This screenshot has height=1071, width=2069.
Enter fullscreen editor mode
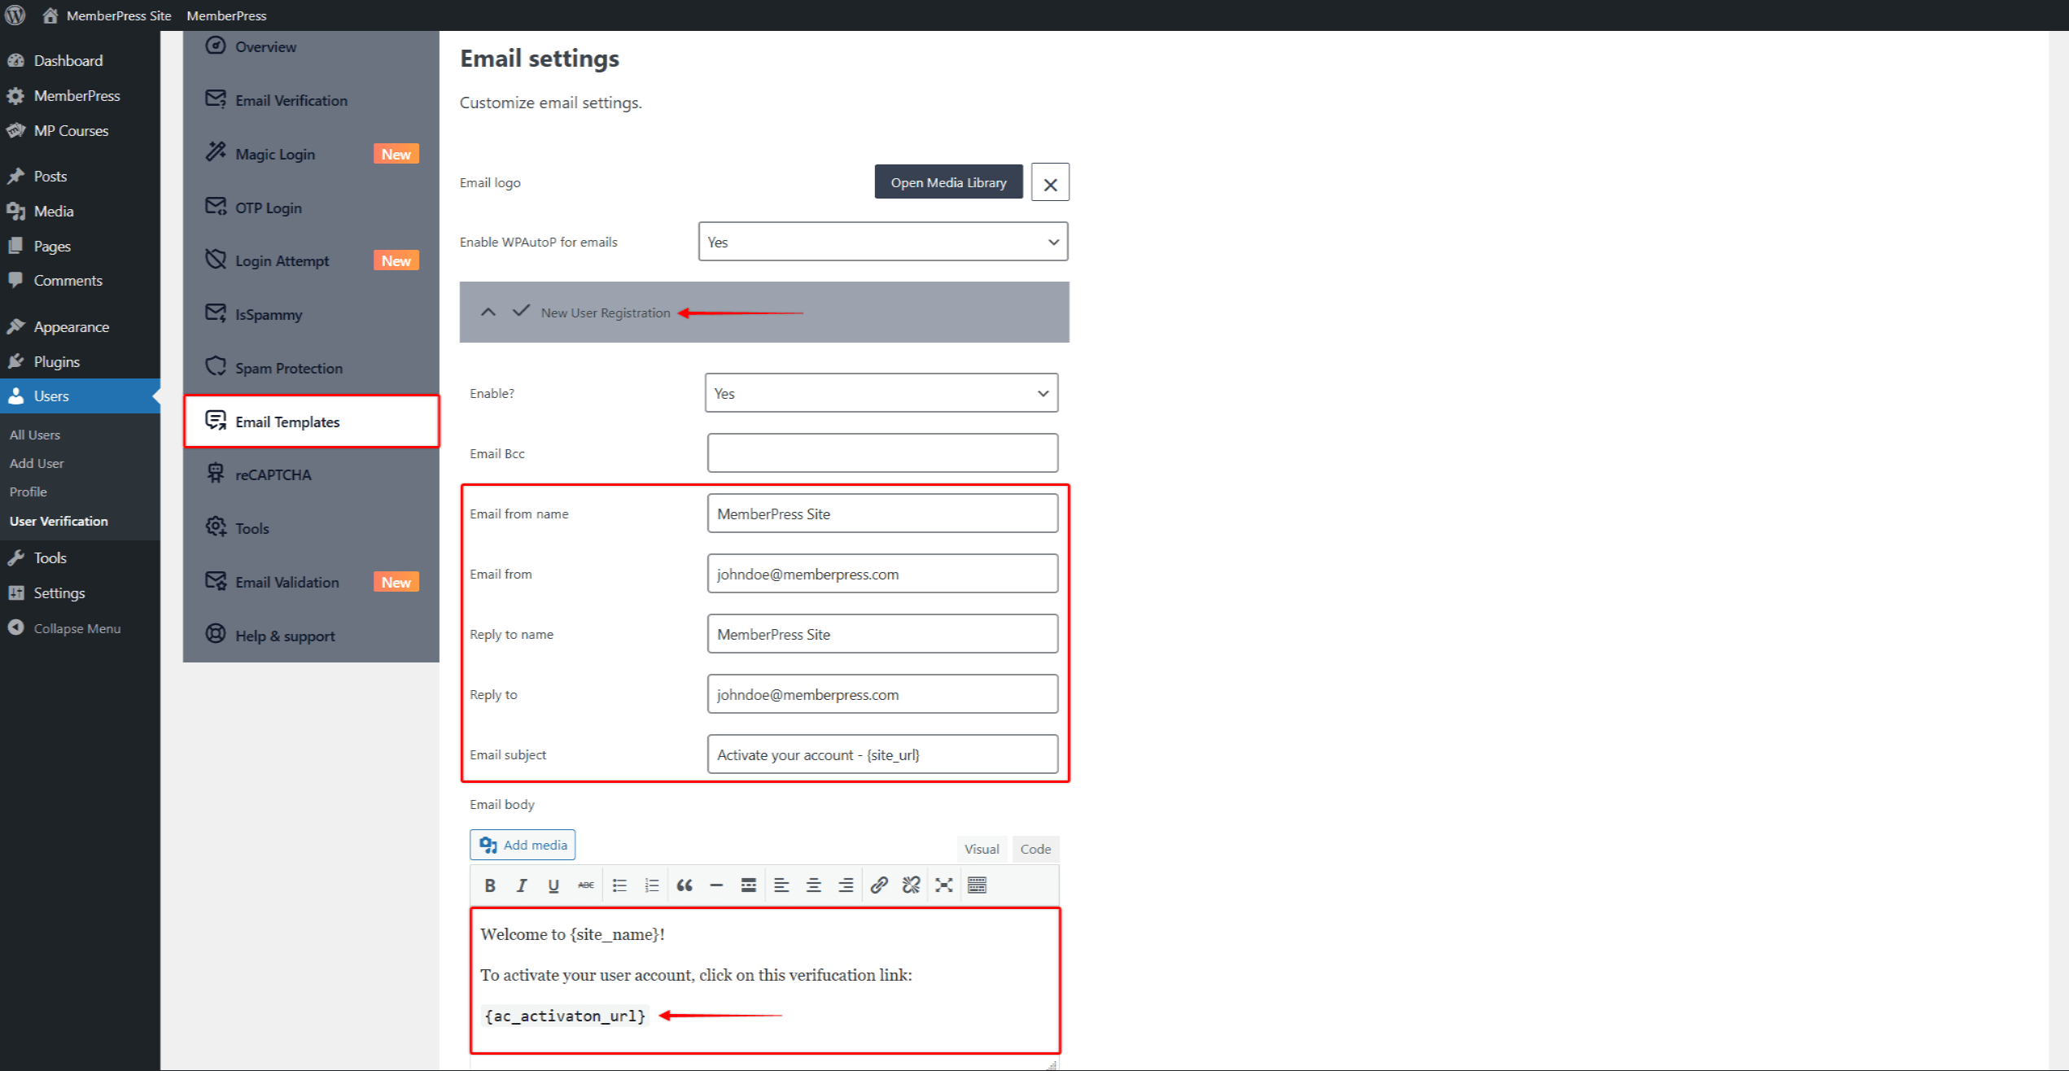click(943, 885)
